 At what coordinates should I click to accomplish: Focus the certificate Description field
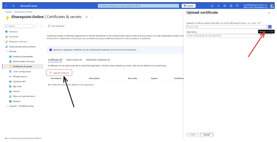[x=229, y=36]
